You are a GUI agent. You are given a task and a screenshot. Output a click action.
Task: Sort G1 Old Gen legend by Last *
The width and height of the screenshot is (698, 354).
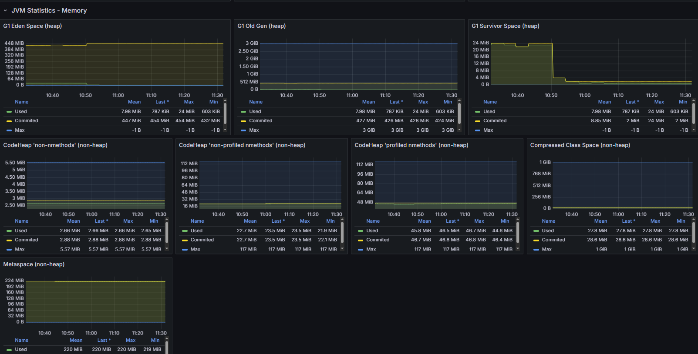[396, 102]
